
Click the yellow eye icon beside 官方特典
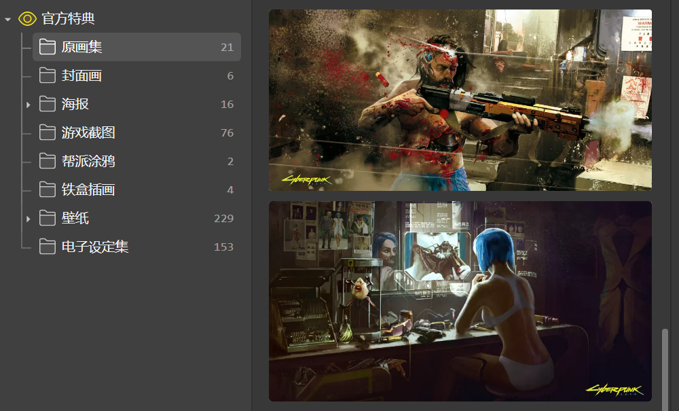[x=27, y=18]
